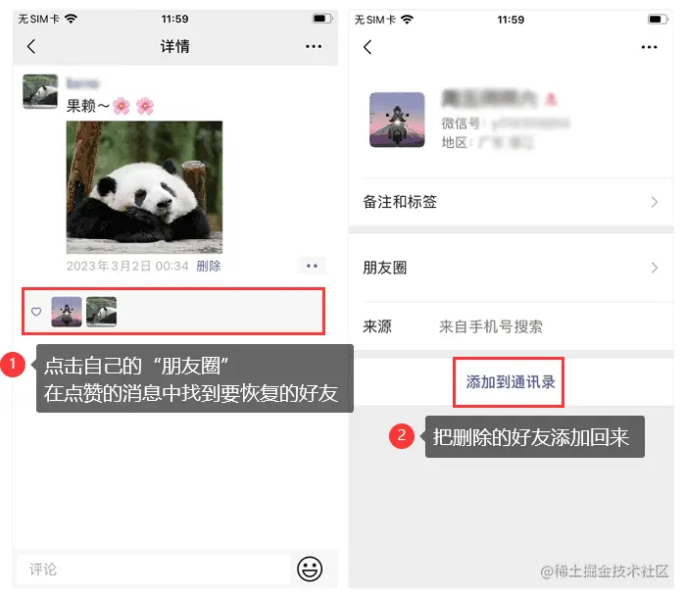686x596 pixels.
Task: Open more options dots on contact profile
Action: coord(649,47)
